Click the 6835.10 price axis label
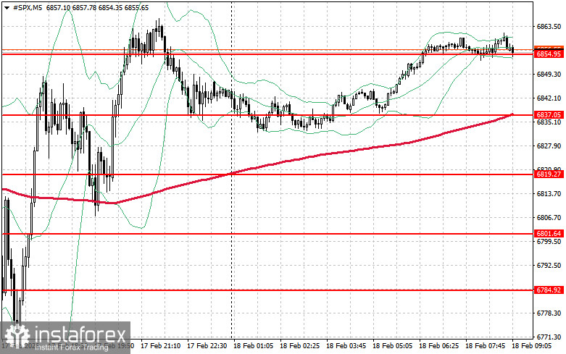Image resolution: width=566 pixels, height=354 pixels. click(549, 122)
